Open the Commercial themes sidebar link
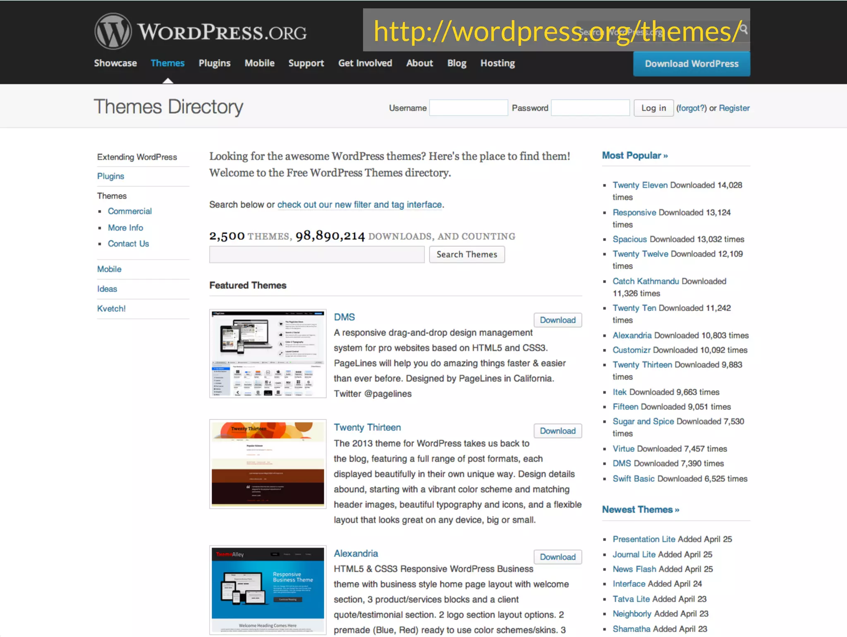The image size is (847, 637). [130, 211]
